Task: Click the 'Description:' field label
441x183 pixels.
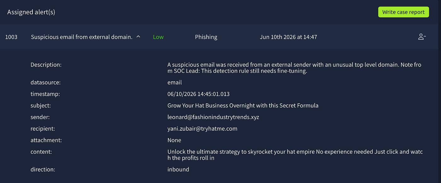Action: tap(46, 65)
